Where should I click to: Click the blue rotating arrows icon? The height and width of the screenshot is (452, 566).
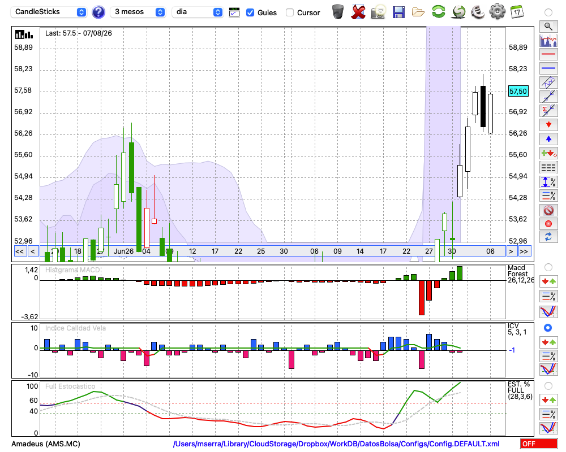(548, 237)
